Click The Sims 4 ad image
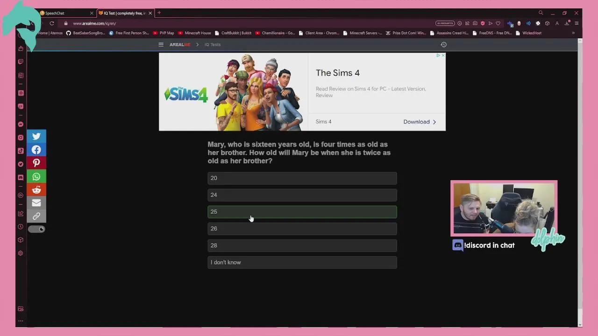The width and height of the screenshot is (598, 336). [234, 91]
